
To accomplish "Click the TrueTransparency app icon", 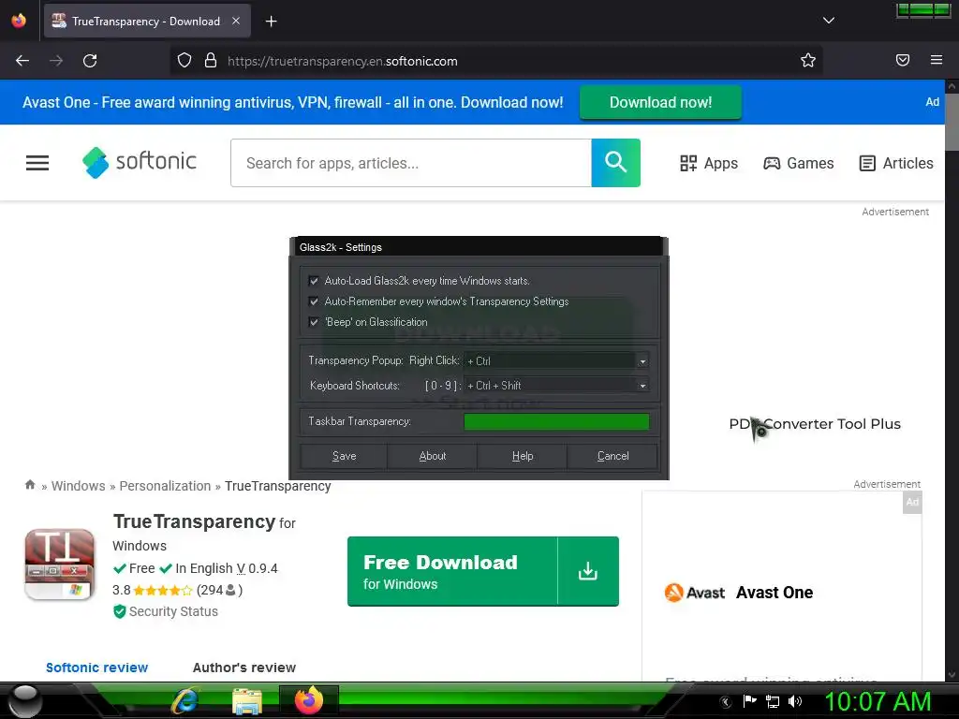I will click(x=60, y=565).
